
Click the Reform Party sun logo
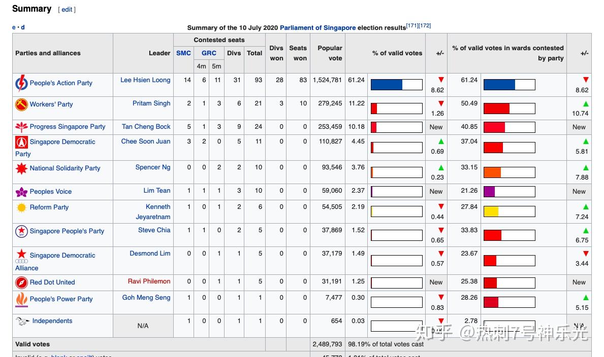[x=21, y=207]
